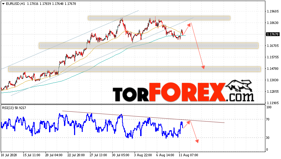This screenshot has height=159, width=281.
Task: Click the EURUSD,H1 chart symbol label
Action: [16, 4]
